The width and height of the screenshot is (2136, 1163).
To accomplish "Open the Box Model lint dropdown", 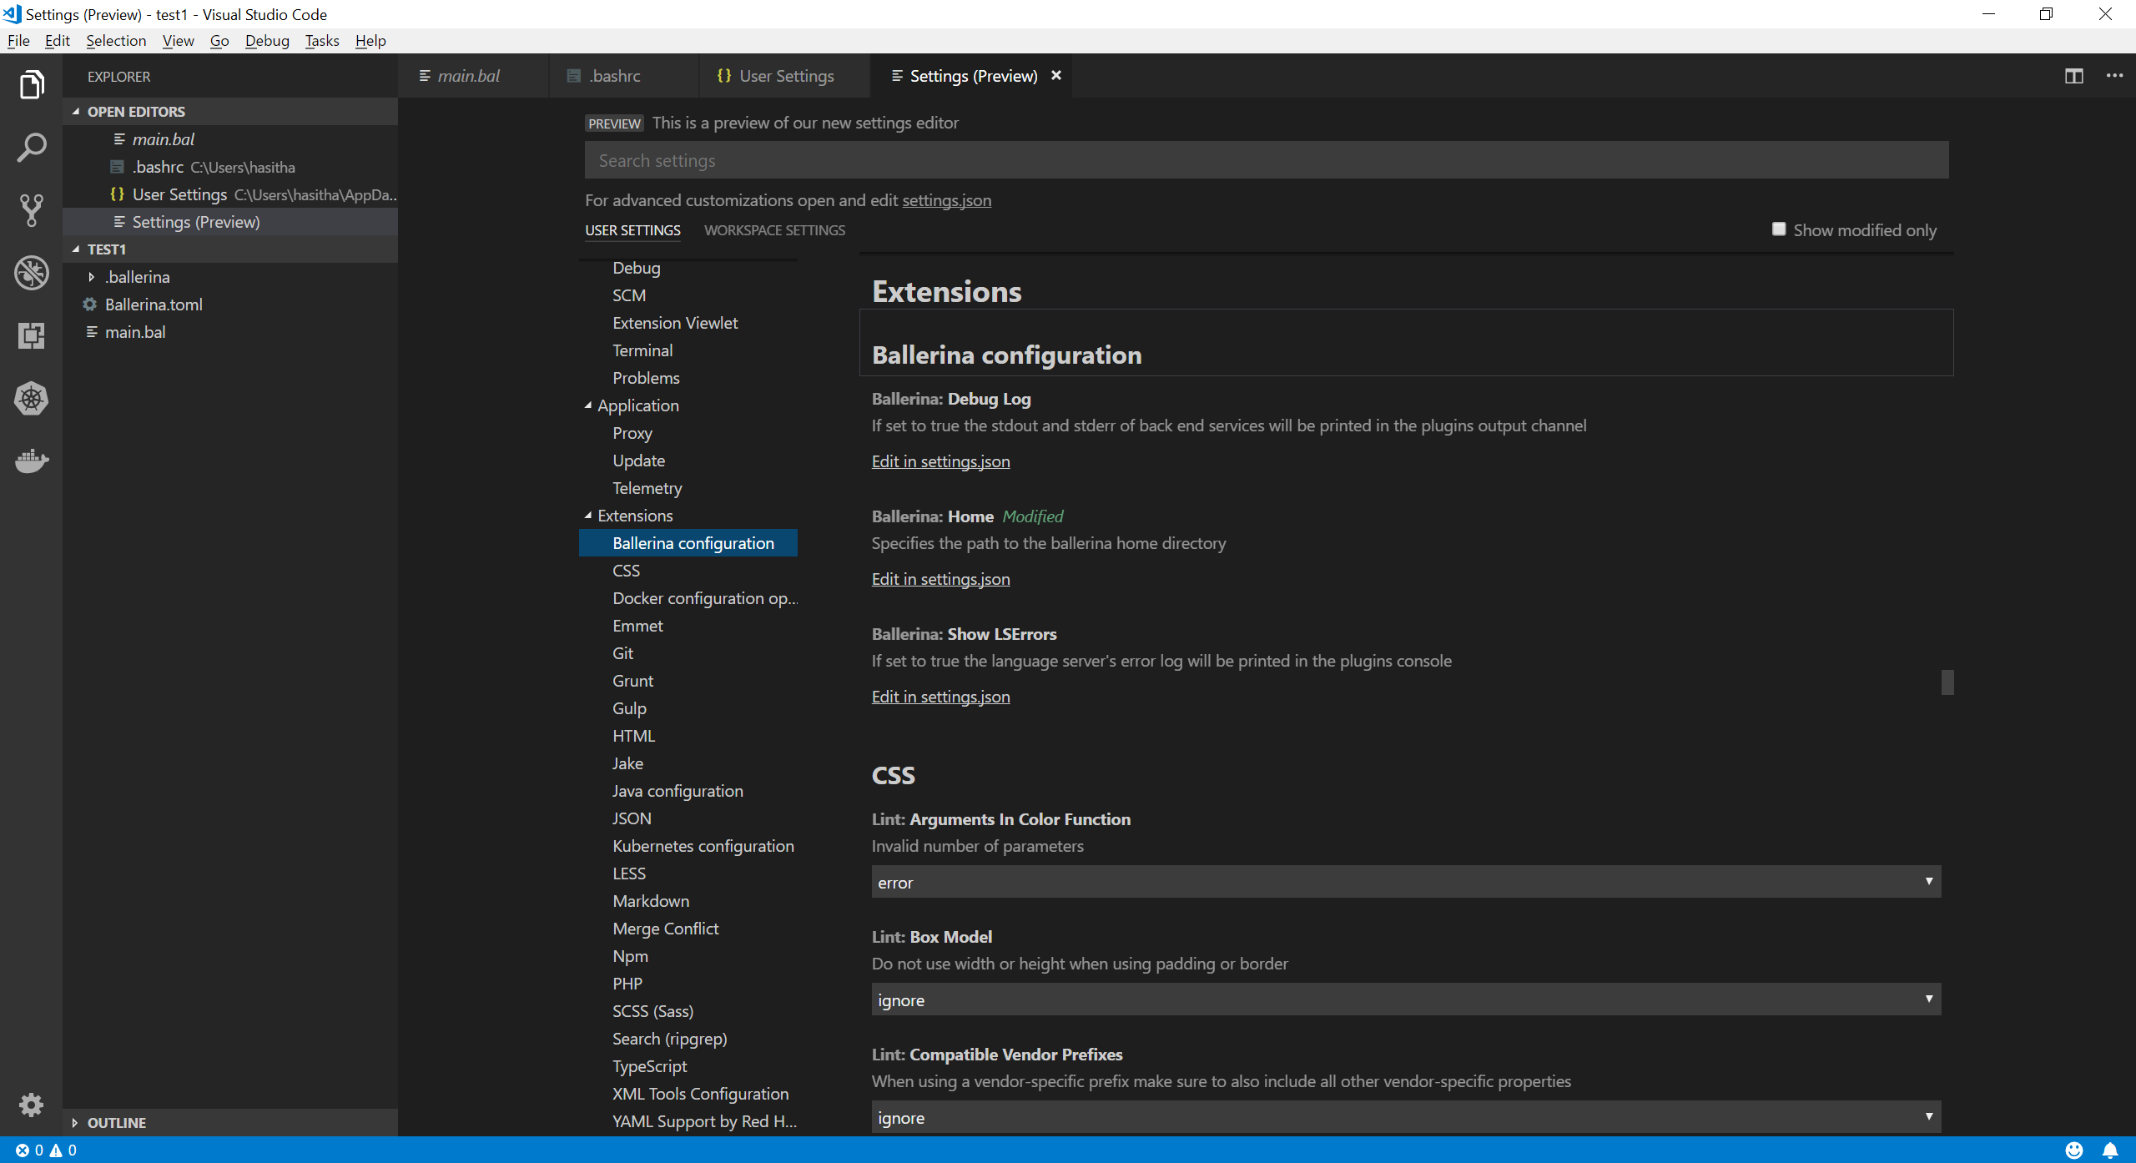I will tap(1406, 999).
